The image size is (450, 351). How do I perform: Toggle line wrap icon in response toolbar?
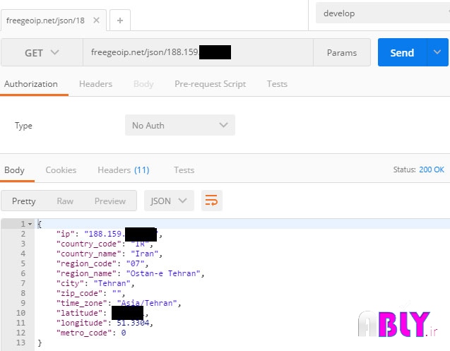pos(211,201)
